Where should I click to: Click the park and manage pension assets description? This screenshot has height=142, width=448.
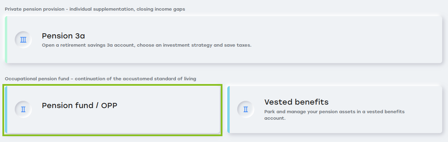(x=334, y=115)
